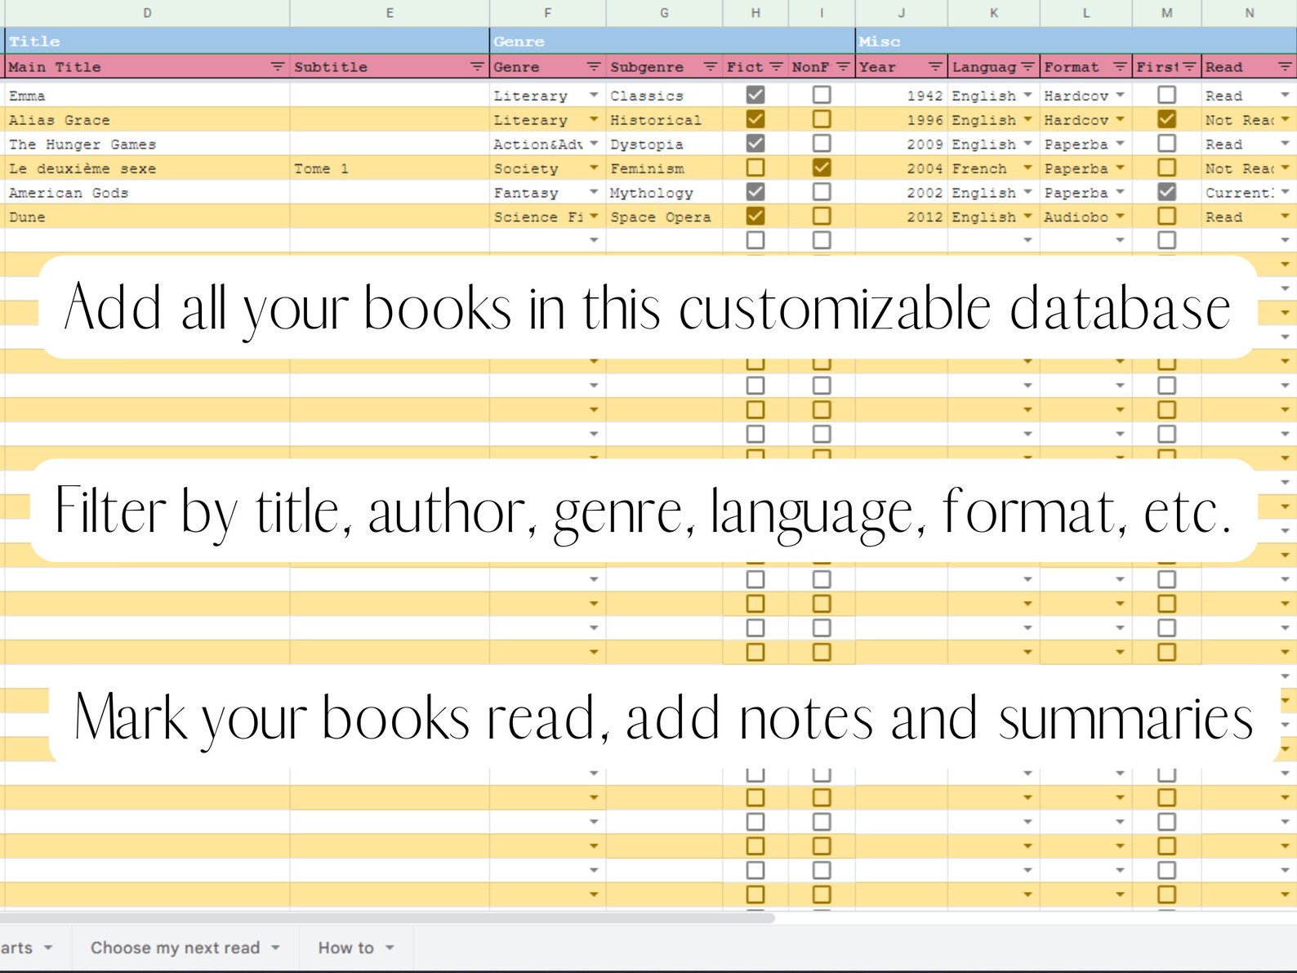
Task: Expand the Genre dropdown for Le deuxième sexe
Action: (x=594, y=167)
